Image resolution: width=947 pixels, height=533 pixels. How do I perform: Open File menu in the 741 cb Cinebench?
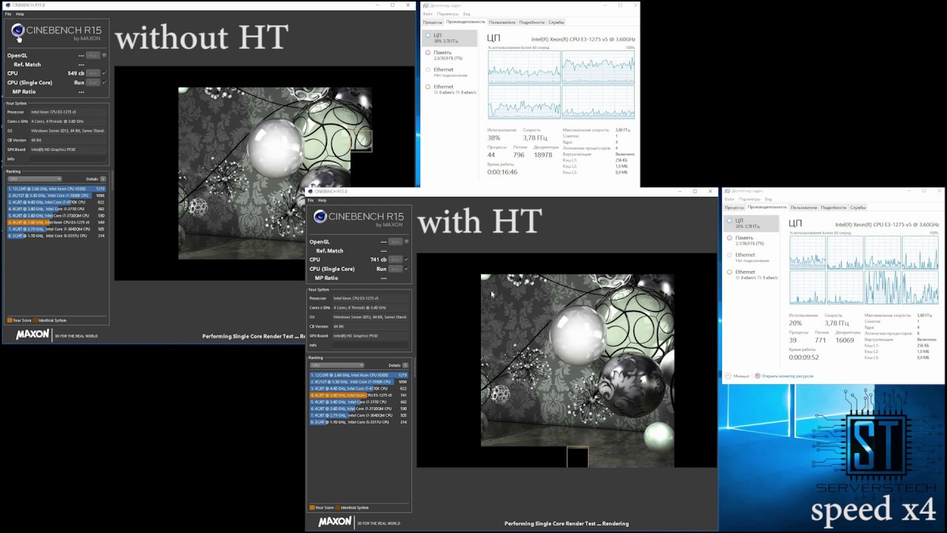coord(311,201)
